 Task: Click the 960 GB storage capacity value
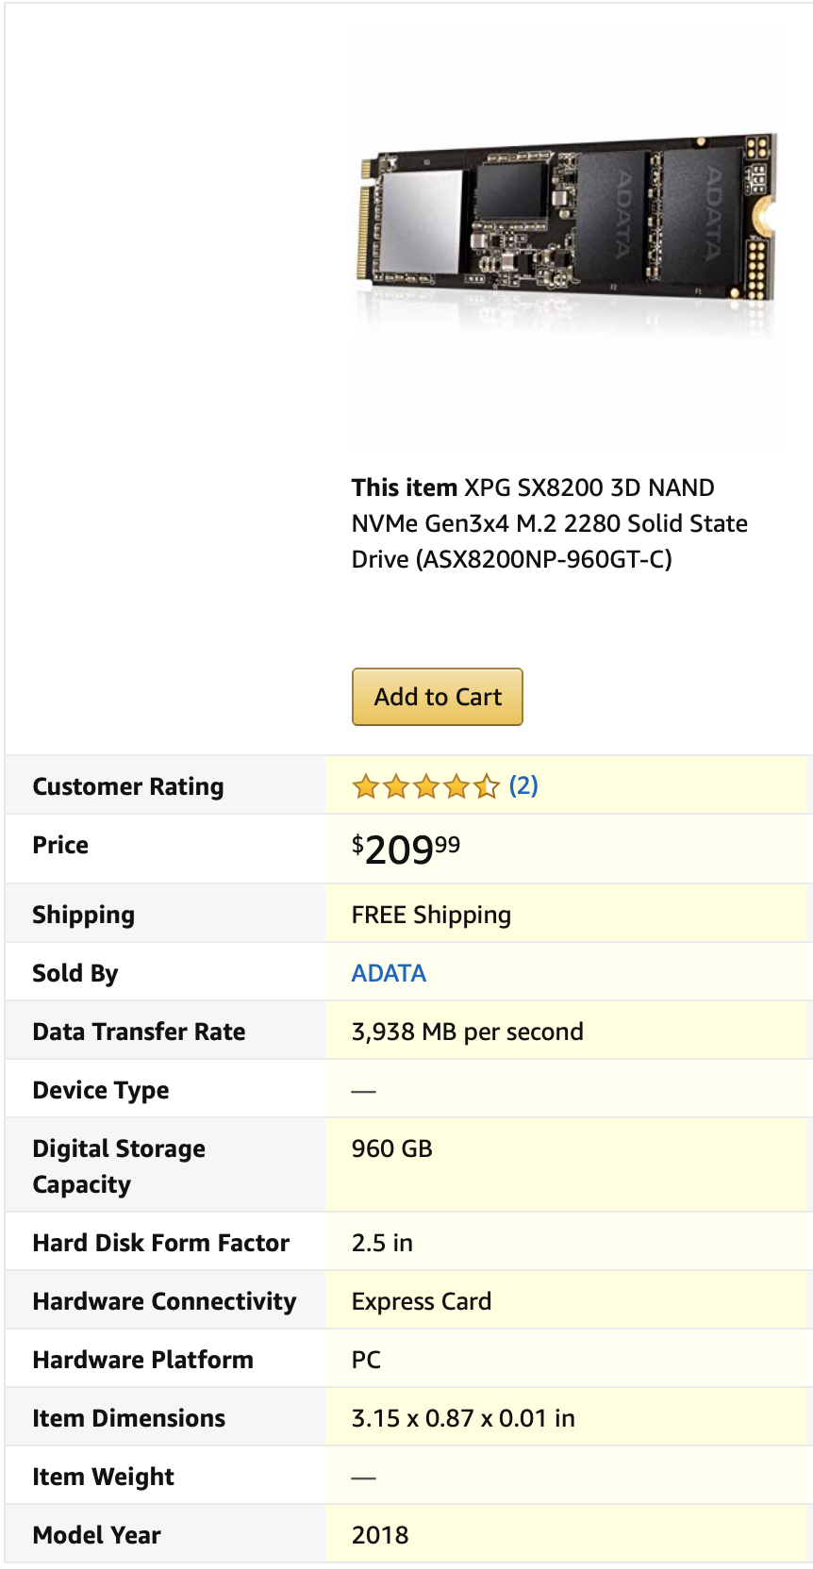point(391,1148)
